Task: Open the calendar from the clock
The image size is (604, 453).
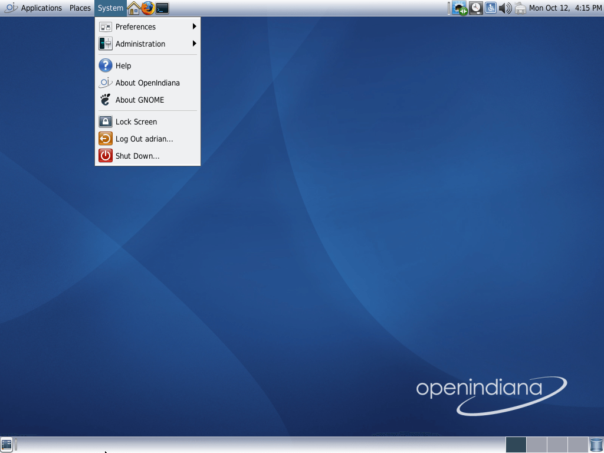Action: tap(565, 8)
